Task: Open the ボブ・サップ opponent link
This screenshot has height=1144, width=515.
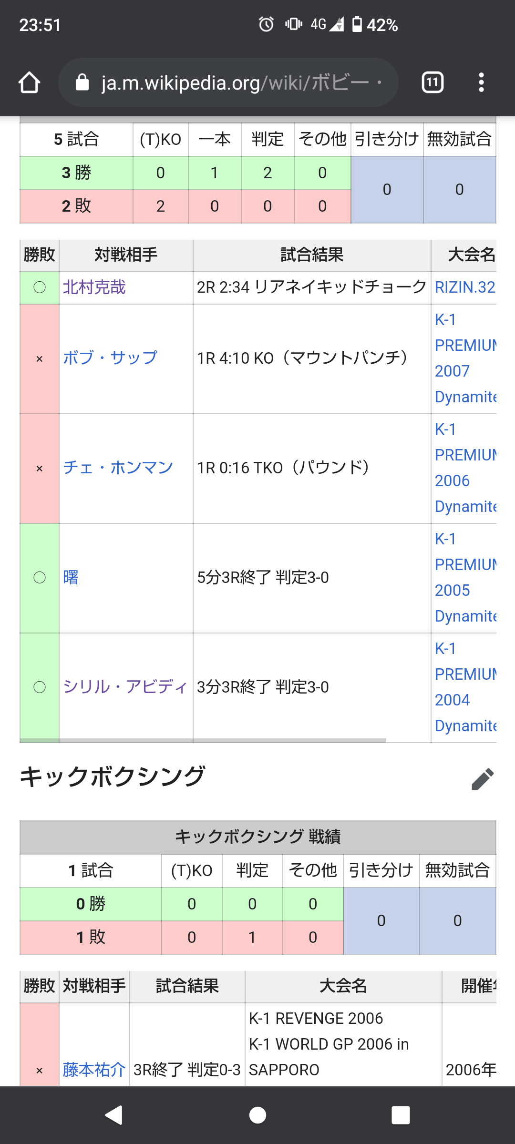Action: tap(110, 358)
